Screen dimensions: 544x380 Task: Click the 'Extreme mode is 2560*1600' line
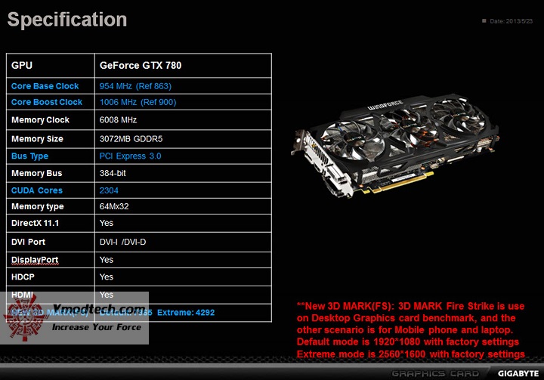pos(411,354)
